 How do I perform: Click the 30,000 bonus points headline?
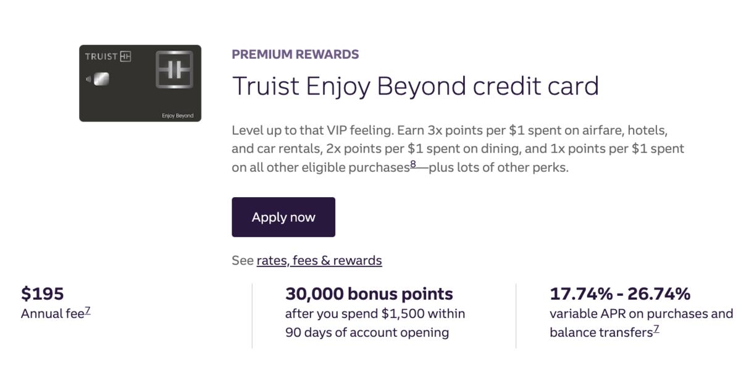pyautogui.click(x=369, y=293)
